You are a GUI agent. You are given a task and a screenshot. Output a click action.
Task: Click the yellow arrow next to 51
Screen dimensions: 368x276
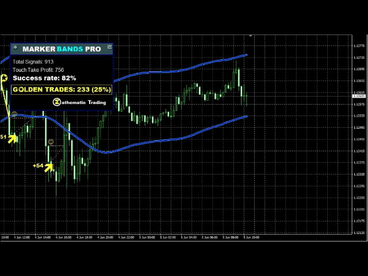(12, 139)
